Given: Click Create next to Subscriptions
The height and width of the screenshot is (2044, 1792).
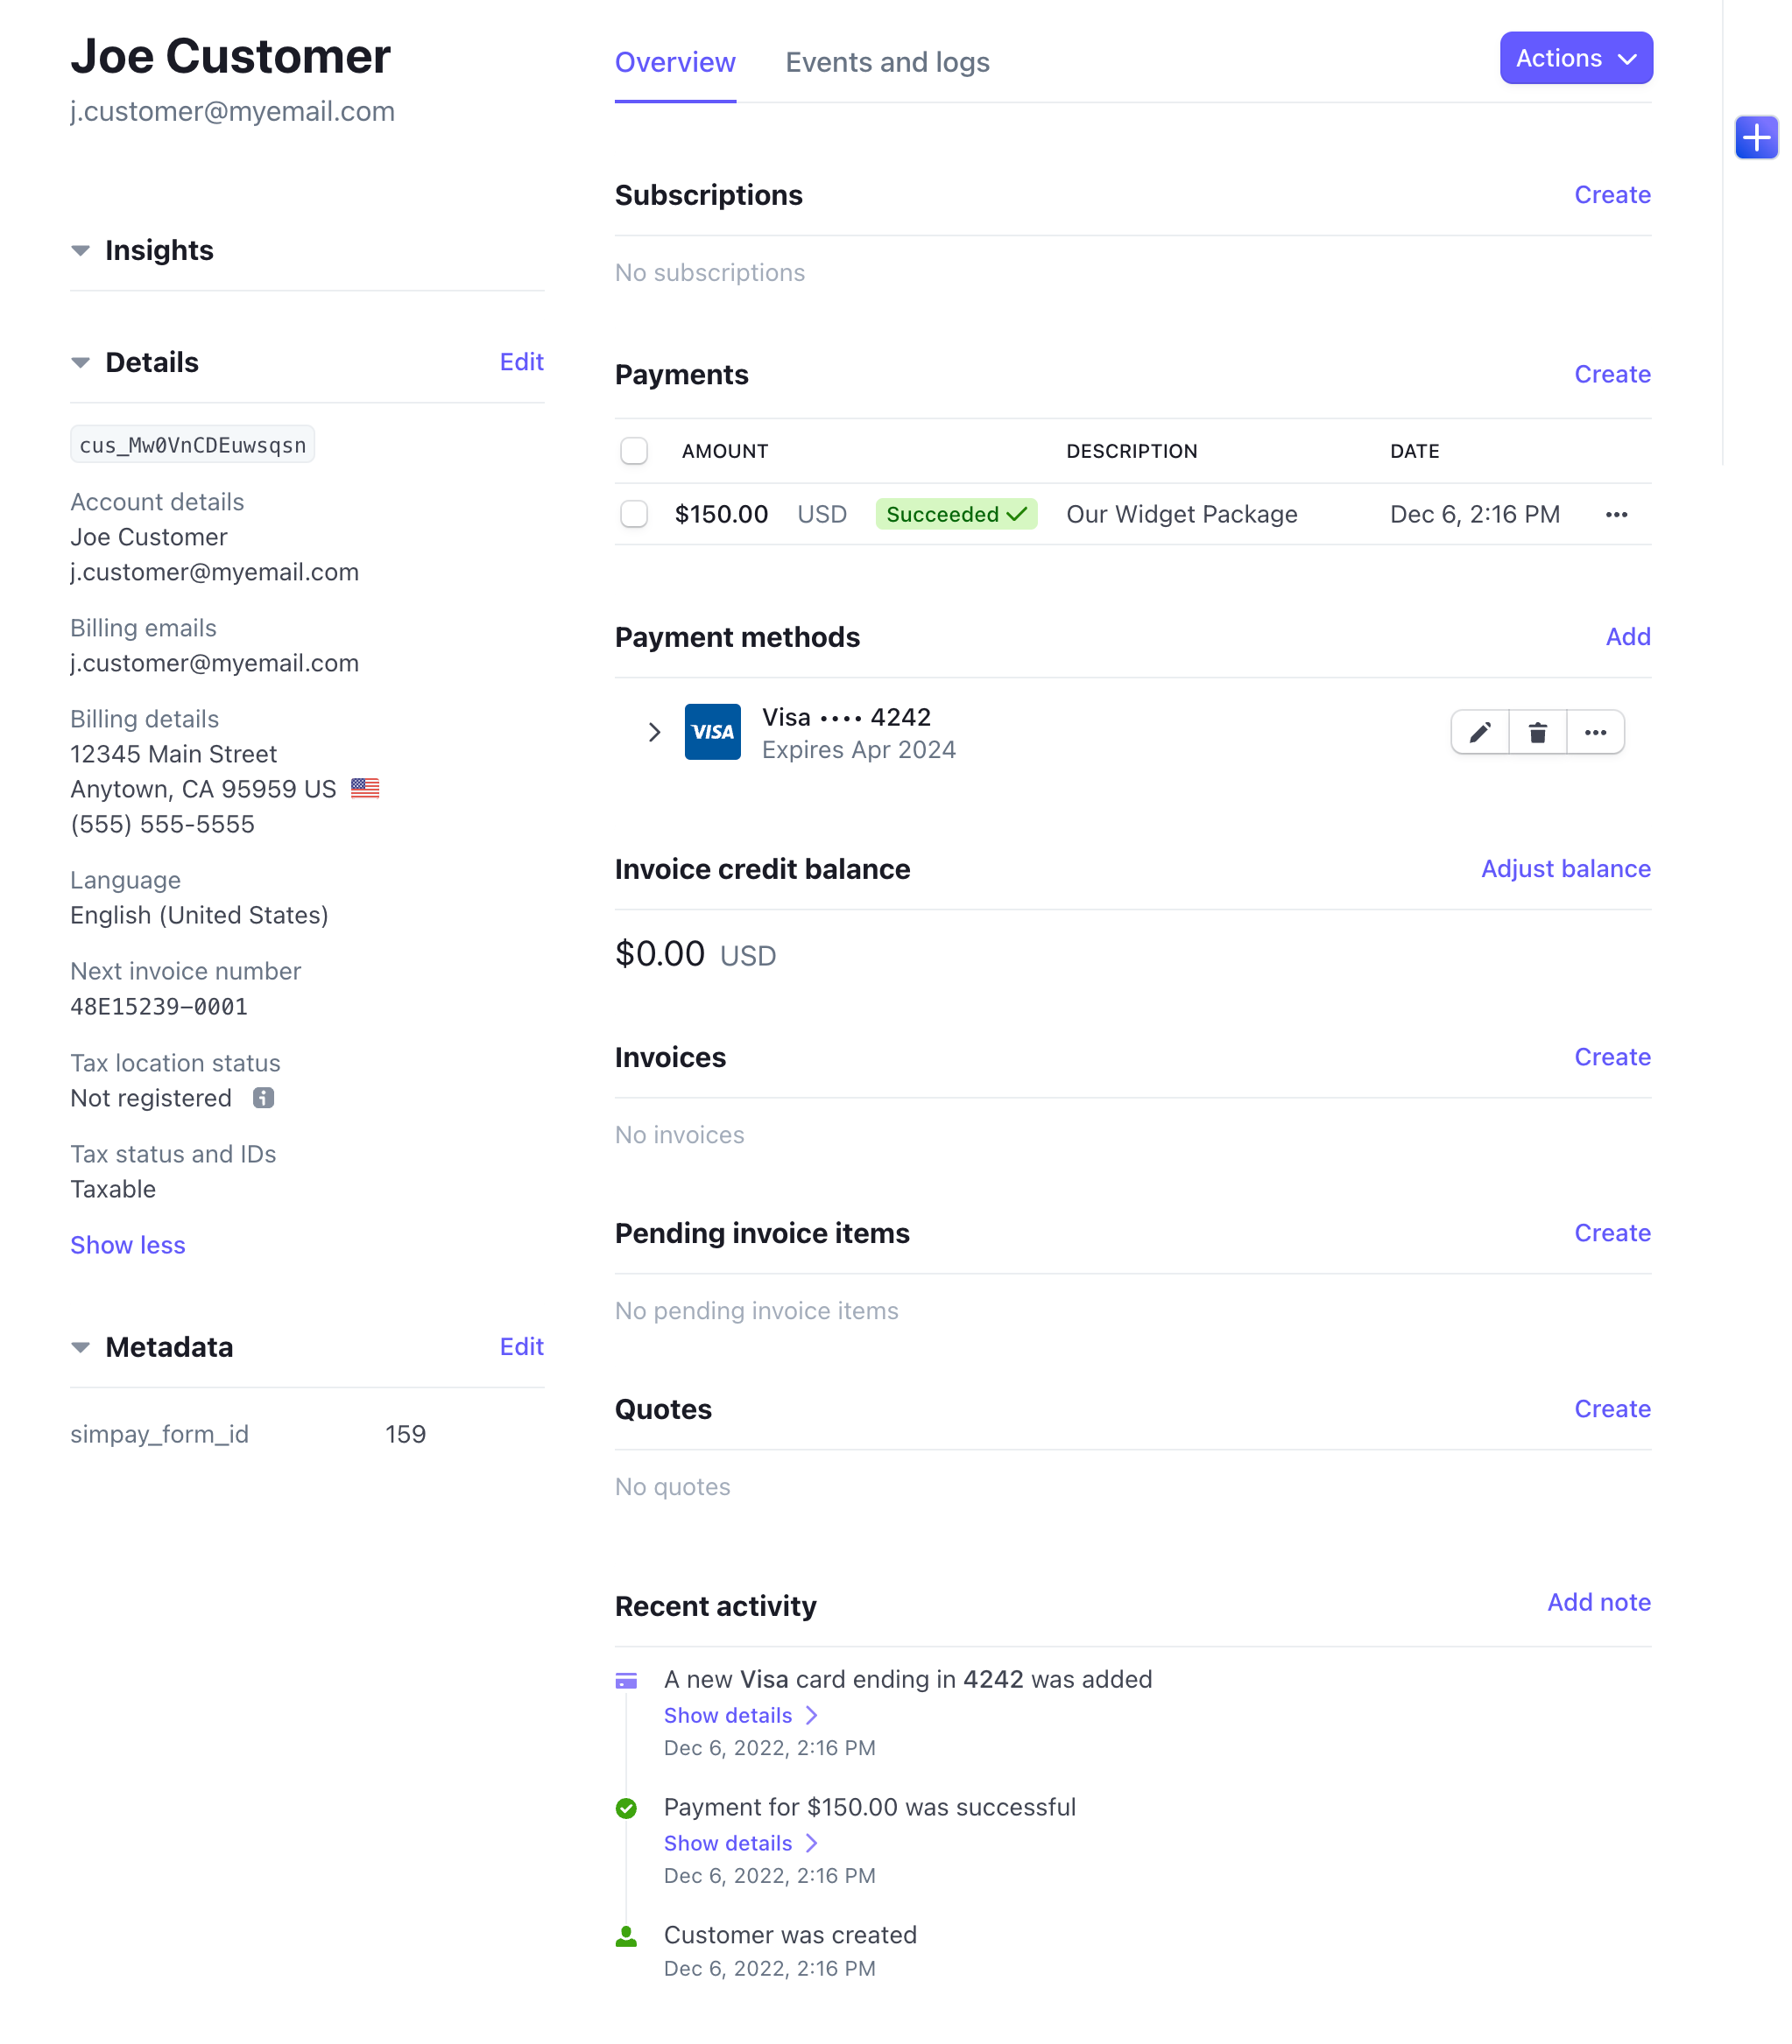Looking at the screenshot, I should coord(1612,195).
